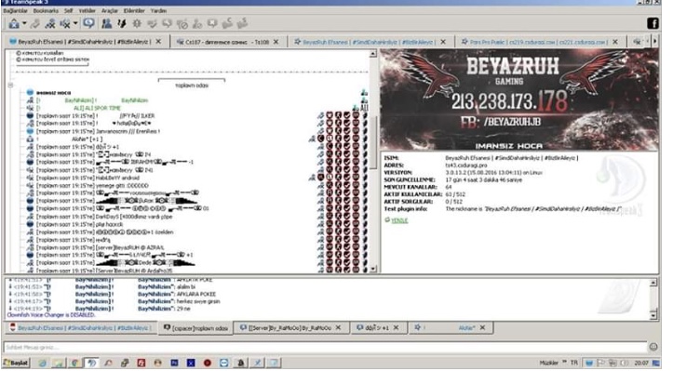The width and height of the screenshot is (673, 371).
Task: Click the YENİLE refresh link
Action: [399, 220]
